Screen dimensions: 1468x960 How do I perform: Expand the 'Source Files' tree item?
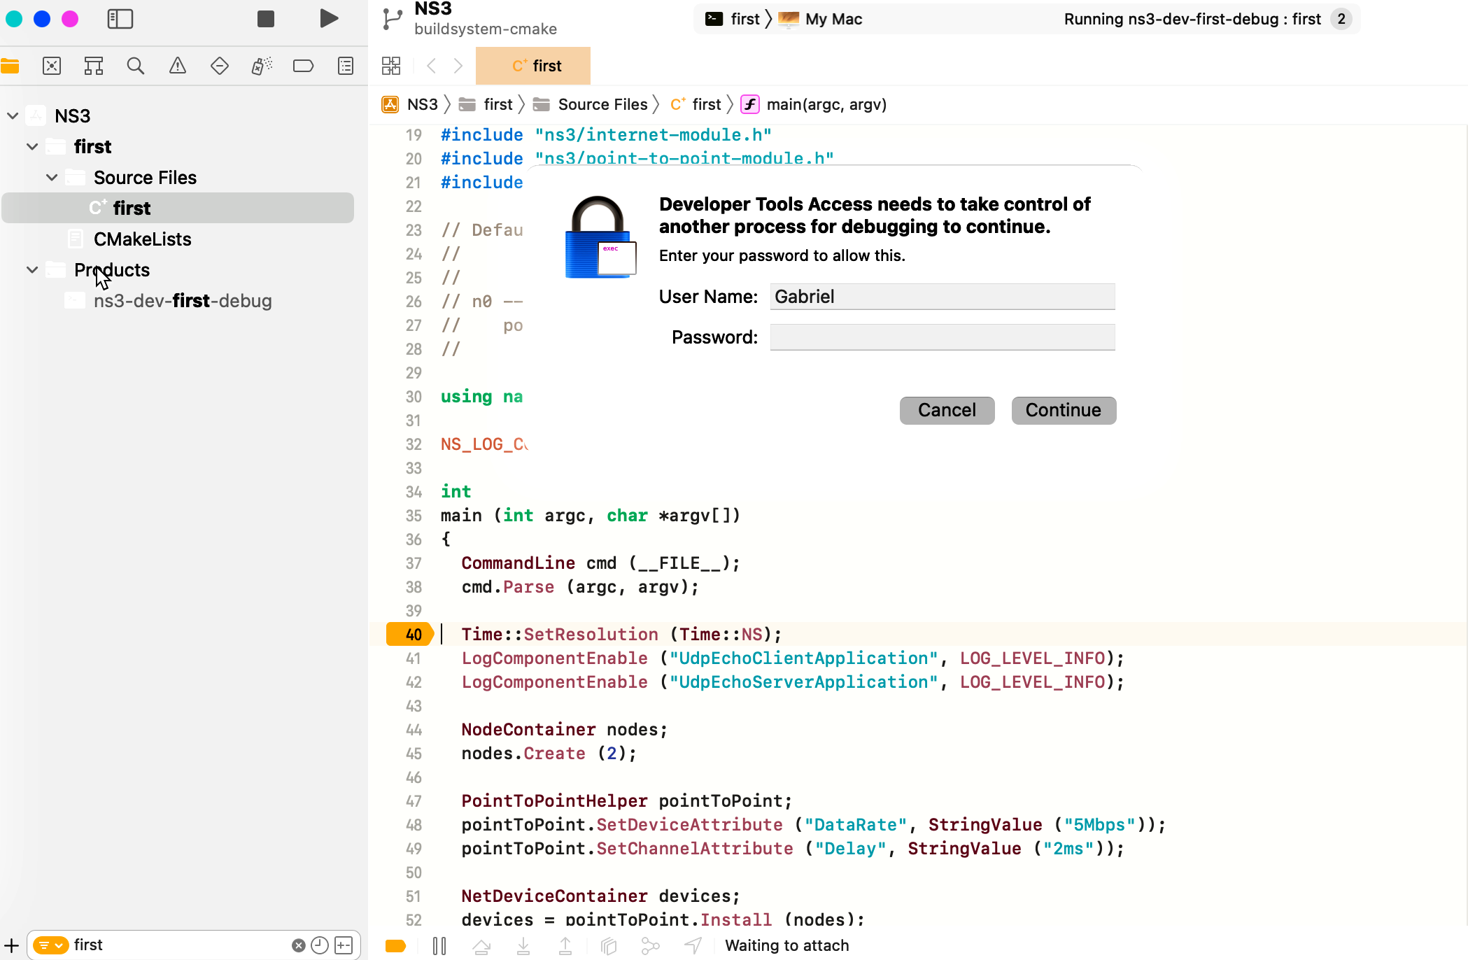52,177
